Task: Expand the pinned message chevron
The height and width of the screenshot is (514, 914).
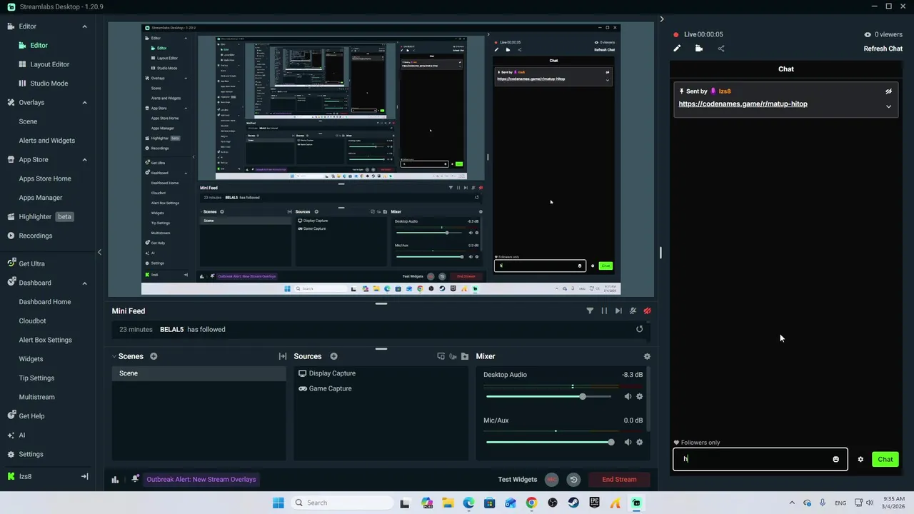Action: tap(888, 106)
